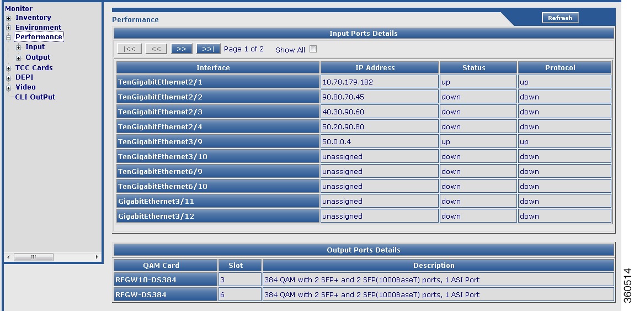Click the sidebar scroll right arrow
This screenshot has width=634, height=311.
(x=97, y=257)
